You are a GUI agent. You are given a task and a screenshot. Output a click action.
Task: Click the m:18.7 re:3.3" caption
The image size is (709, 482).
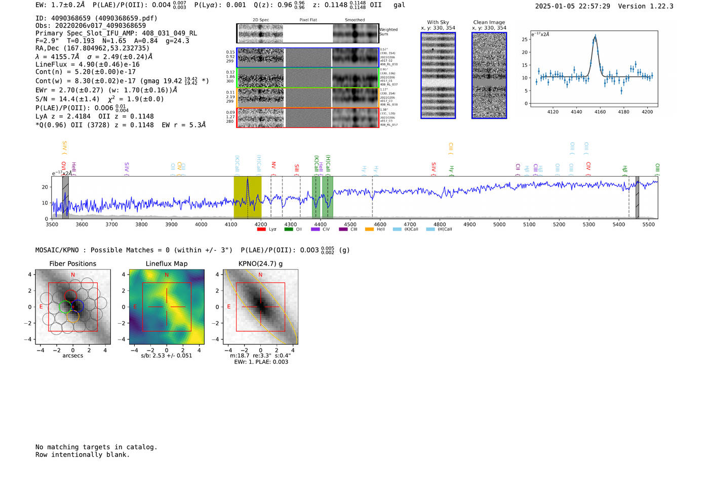[260, 356]
